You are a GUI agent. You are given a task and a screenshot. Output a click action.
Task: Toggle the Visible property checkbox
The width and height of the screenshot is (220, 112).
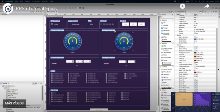click(195, 33)
